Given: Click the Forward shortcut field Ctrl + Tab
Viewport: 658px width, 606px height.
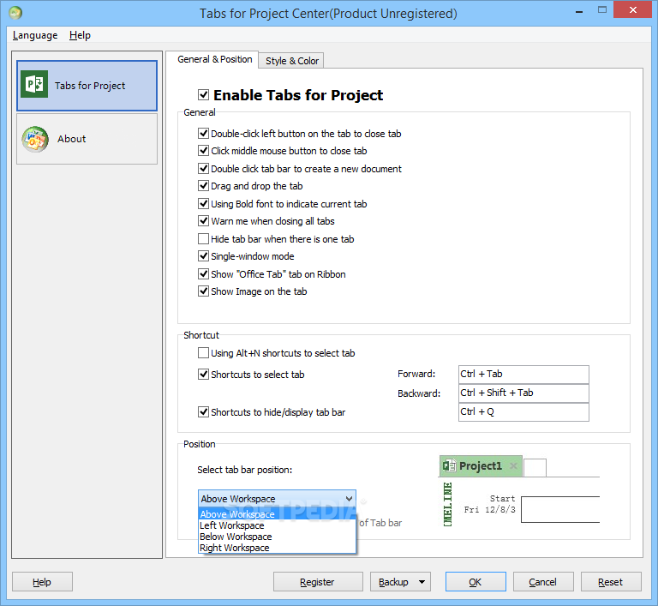Looking at the screenshot, I should point(523,375).
